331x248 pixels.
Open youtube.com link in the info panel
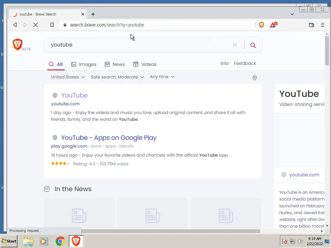pos(304,175)
